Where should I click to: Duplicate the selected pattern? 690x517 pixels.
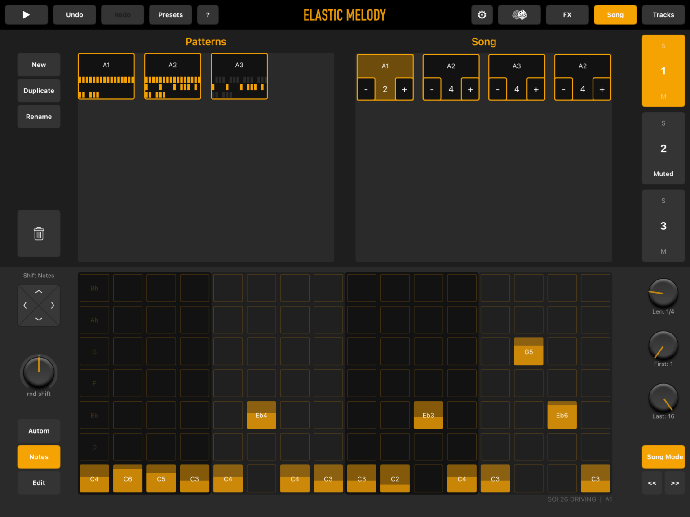39,91
